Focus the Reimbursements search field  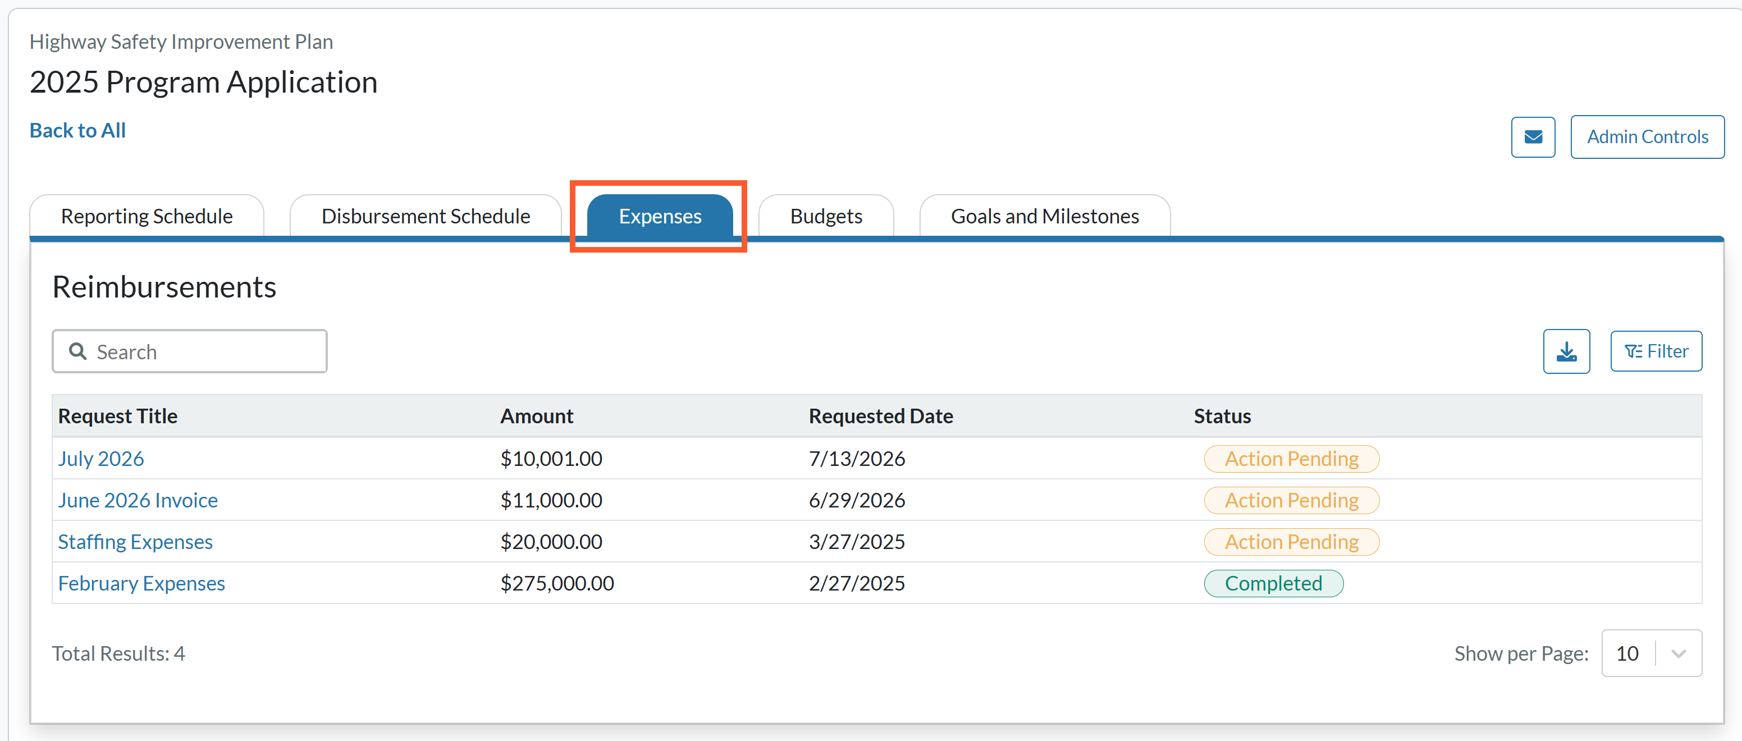[190, 351]
